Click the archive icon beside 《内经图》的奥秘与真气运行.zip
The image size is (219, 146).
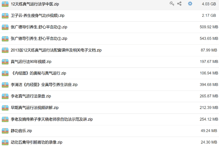point(5,73)
